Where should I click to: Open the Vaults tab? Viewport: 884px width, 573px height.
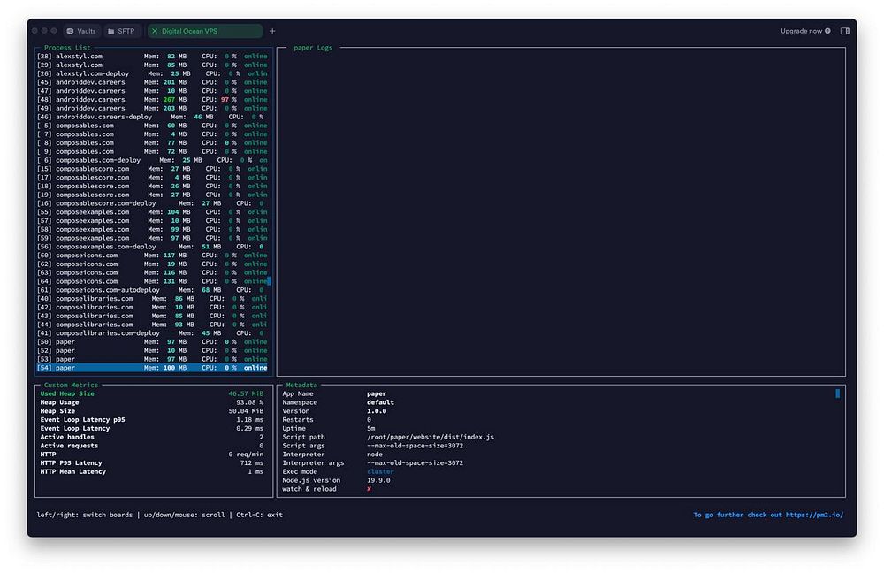coord(80,31)
